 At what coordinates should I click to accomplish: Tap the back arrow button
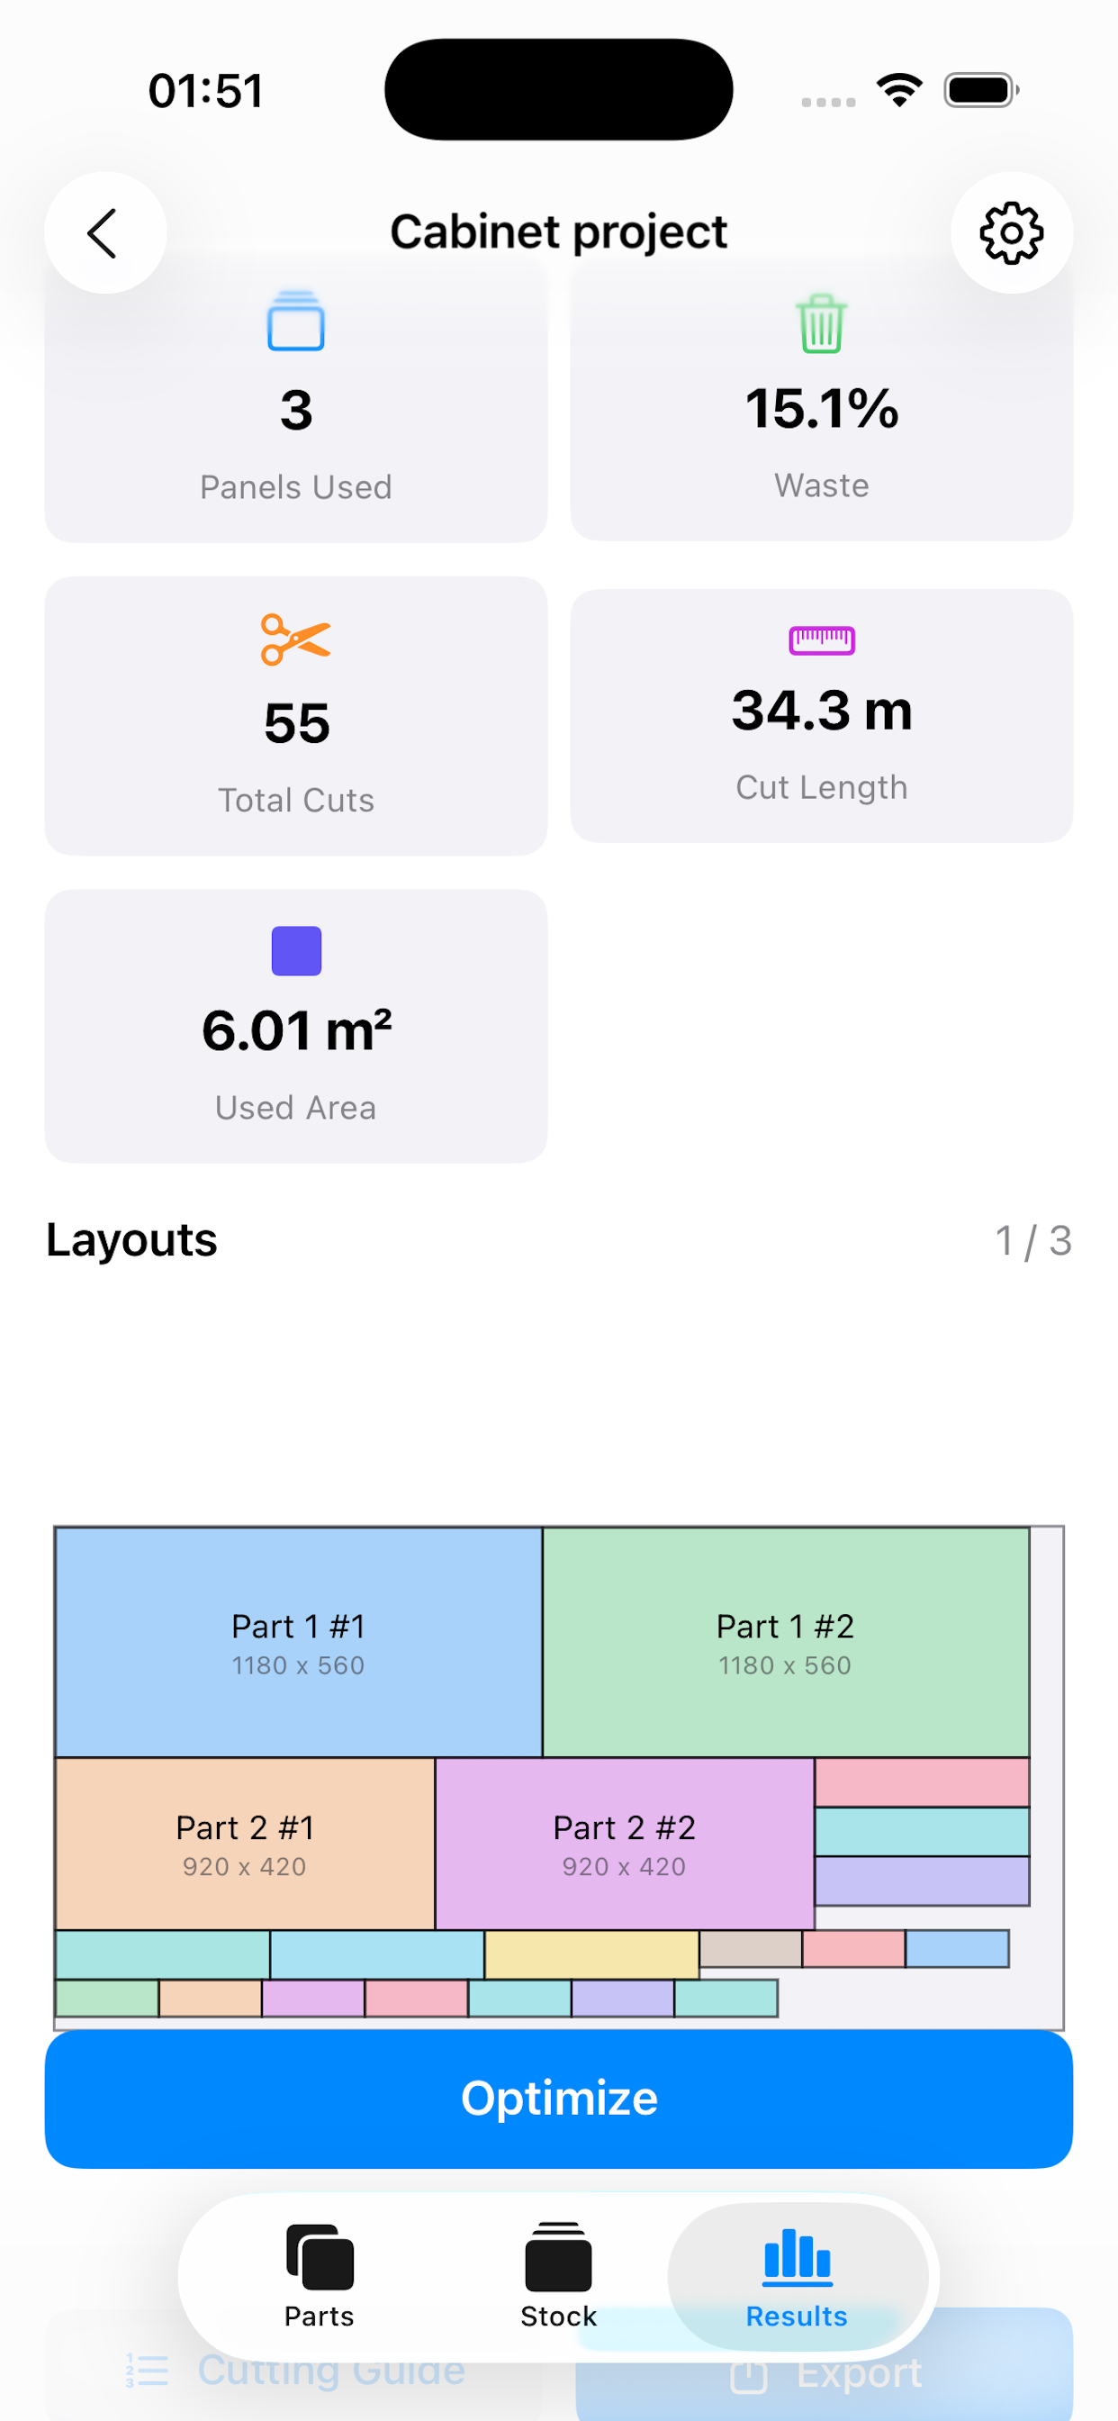[x=104, y=232]
